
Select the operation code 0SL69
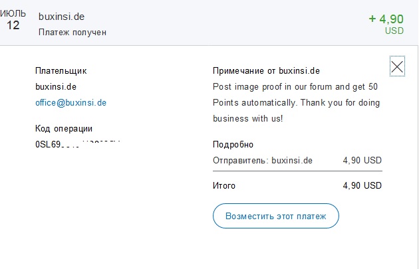[78, 144]
